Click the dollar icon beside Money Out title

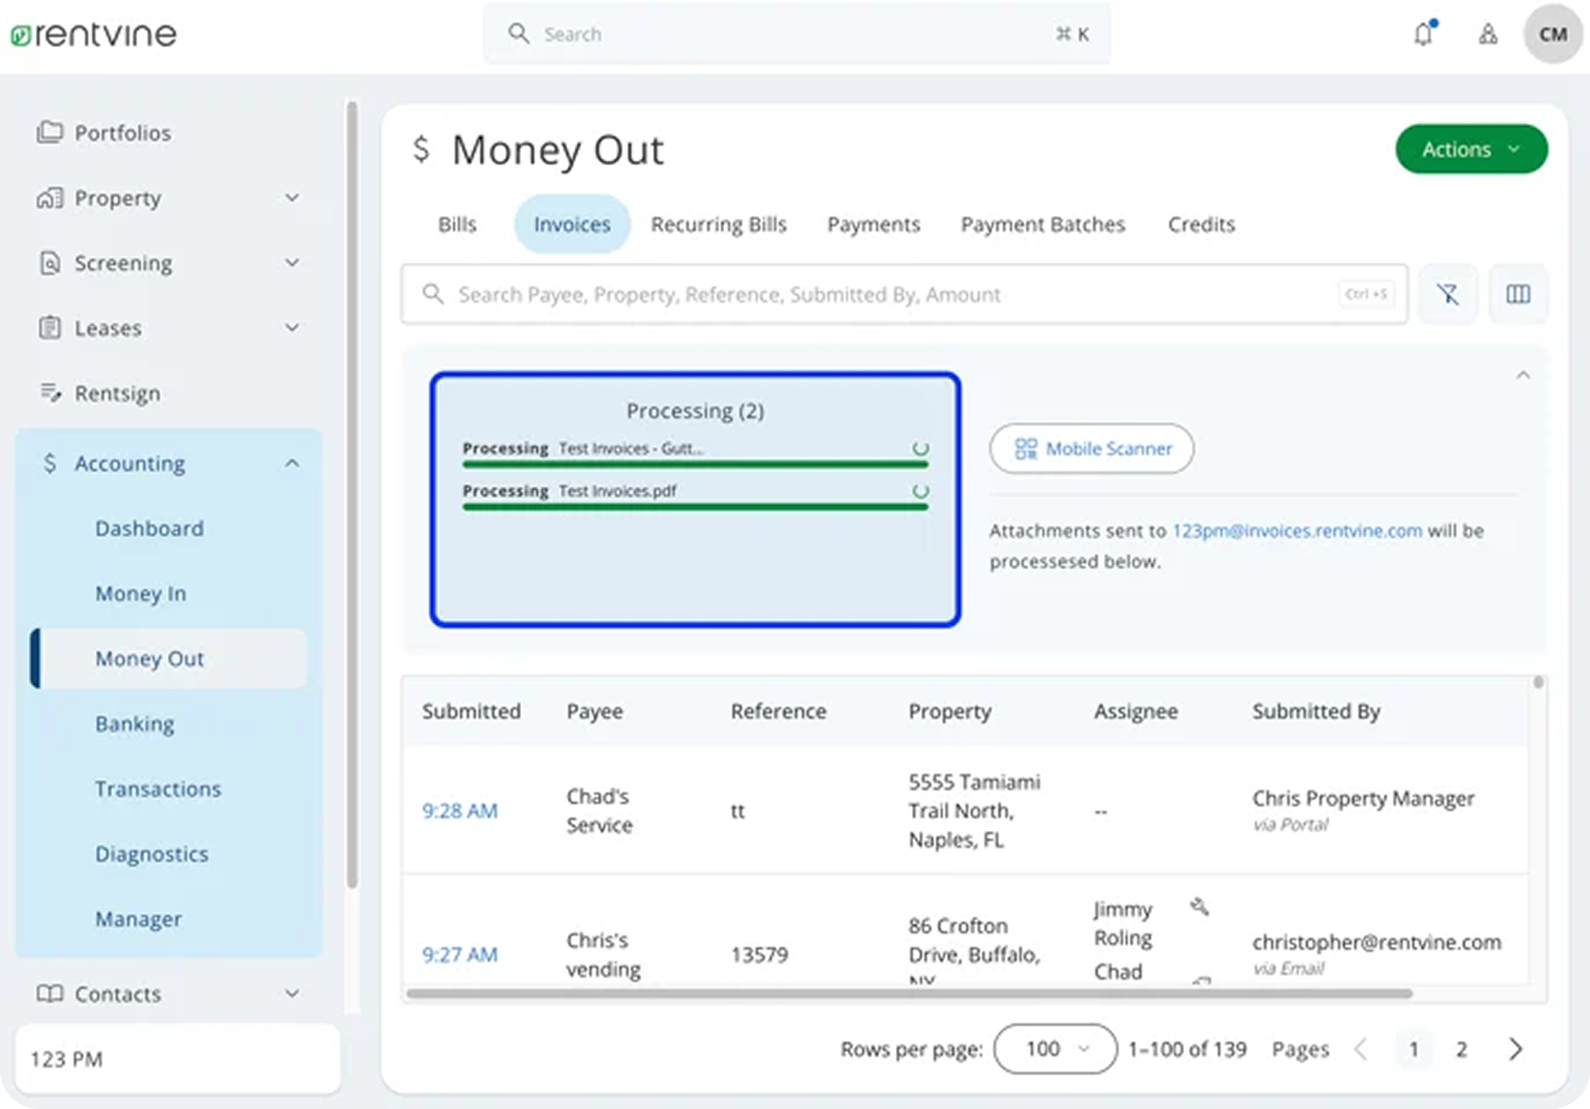421,149
